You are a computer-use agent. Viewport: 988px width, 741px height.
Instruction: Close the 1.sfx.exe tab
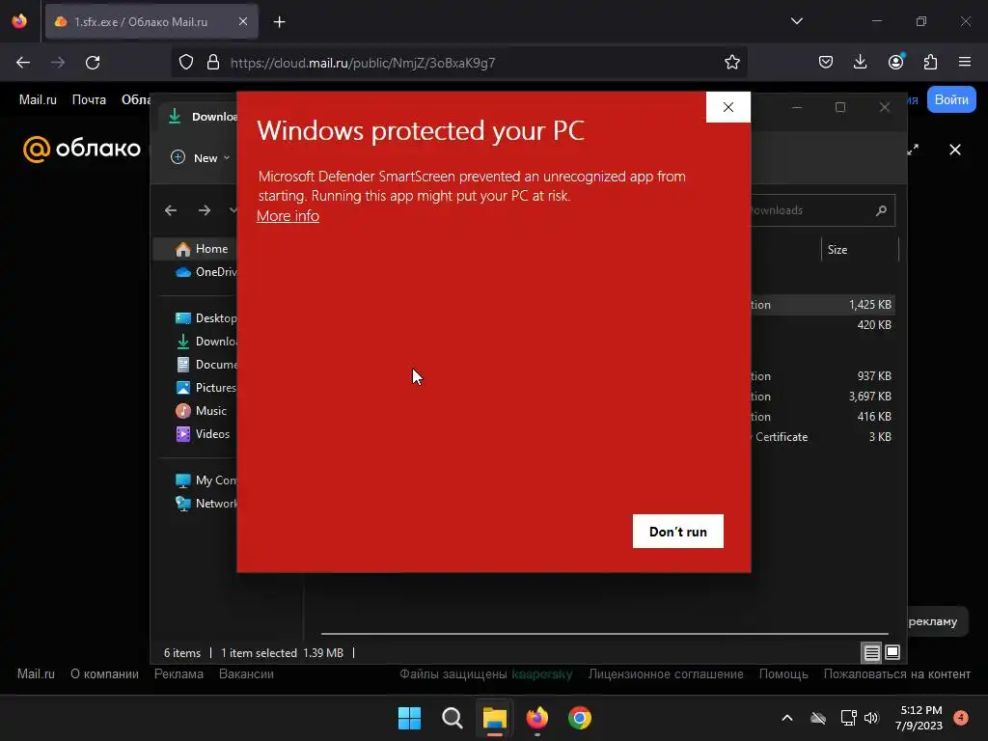pos(242,21)
